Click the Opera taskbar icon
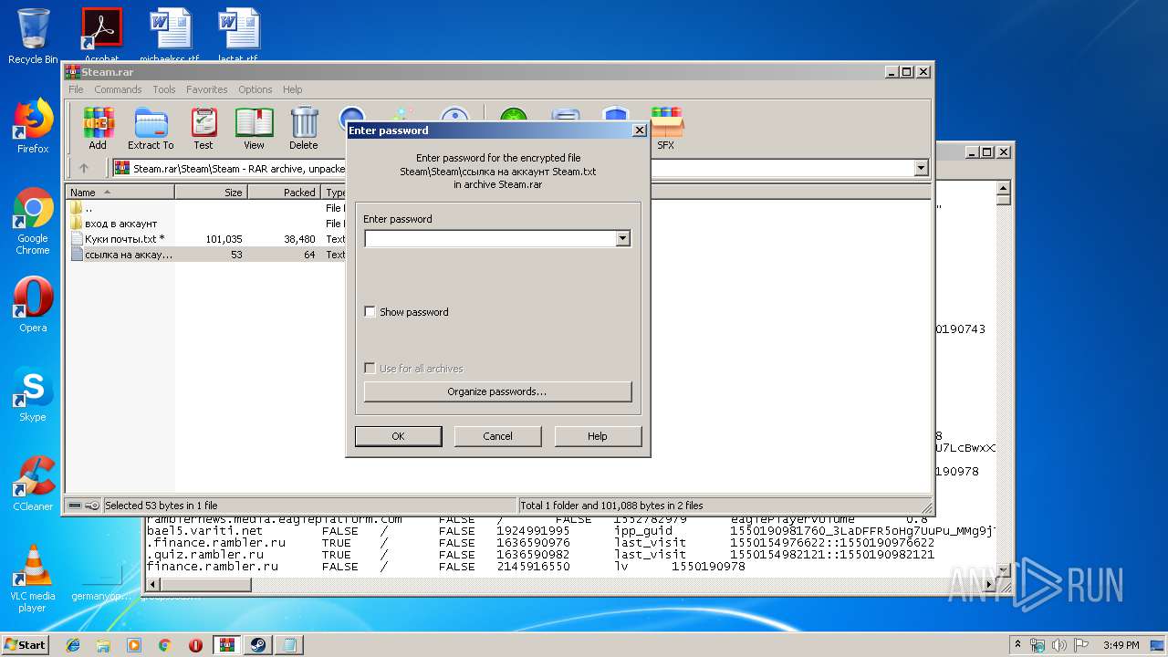This screenshot has width=1168, height=657. pos(195,645)
